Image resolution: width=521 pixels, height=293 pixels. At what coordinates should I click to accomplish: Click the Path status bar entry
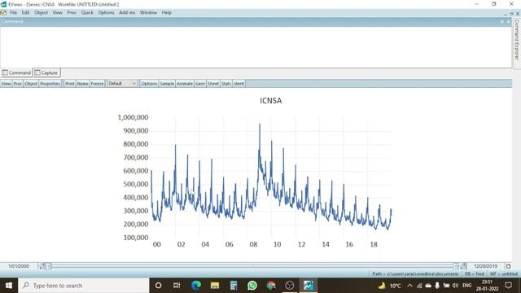(415, 274)
